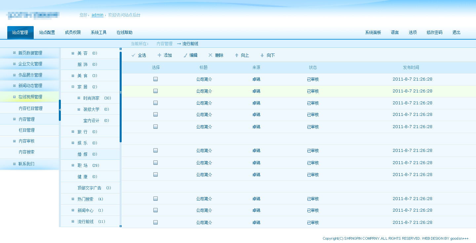The height and width of the screenshot is (243, 476).
Task: Open the 在线帮助 menu
Action: click(124, 33)
